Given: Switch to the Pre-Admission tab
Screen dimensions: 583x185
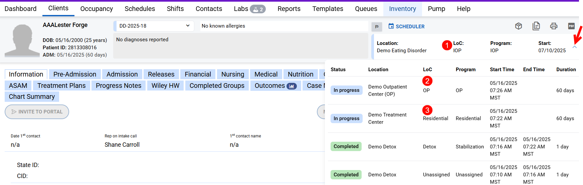Looking at the screenshot, I should tap(75, 74).
